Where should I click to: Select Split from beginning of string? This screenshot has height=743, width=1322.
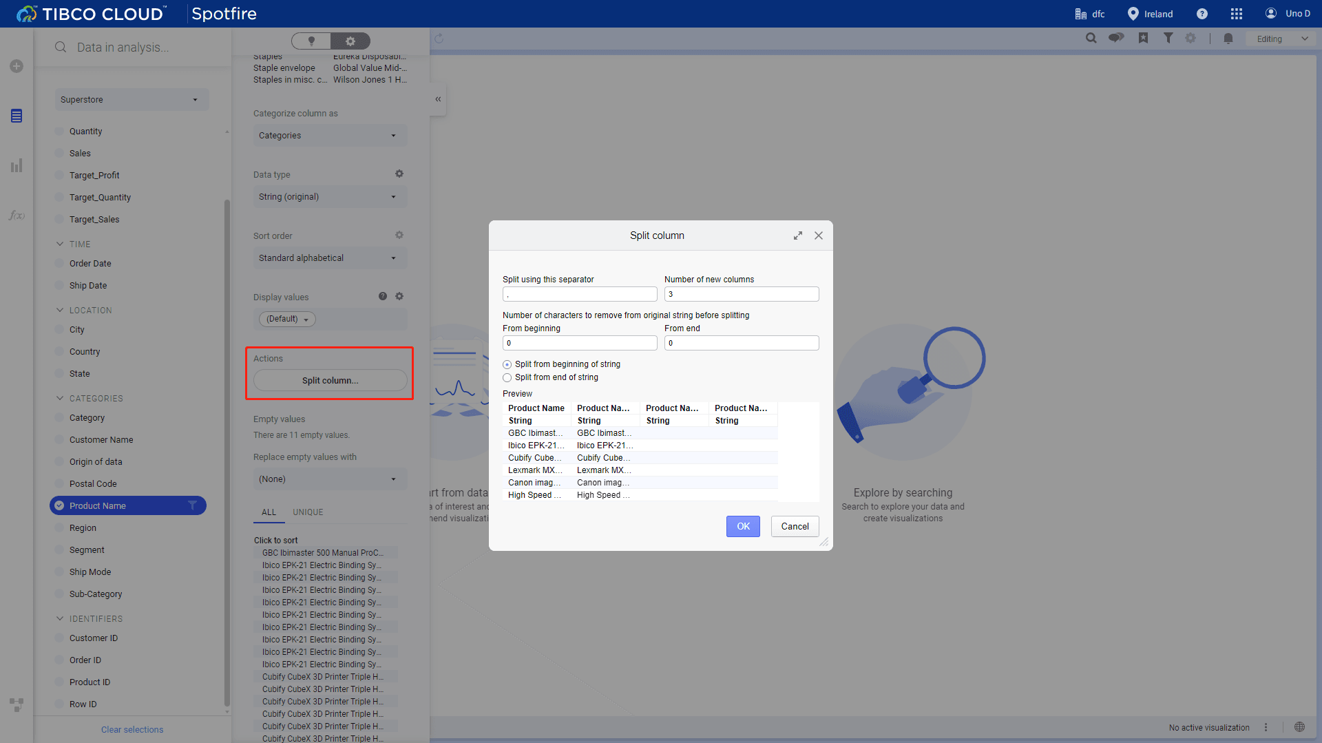coord(507,364)
